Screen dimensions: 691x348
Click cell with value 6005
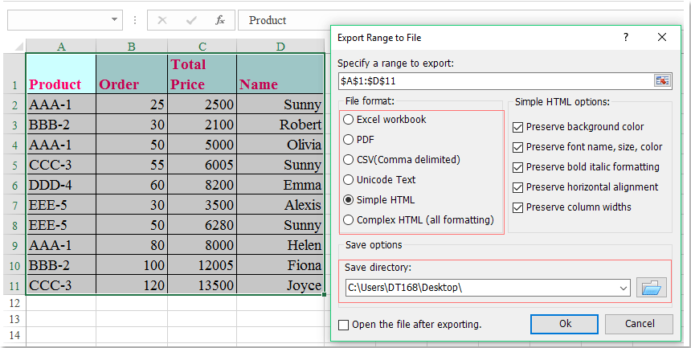click(202, 165)
